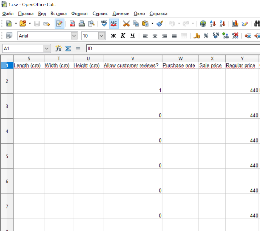Select row 3 header
Image resolution: width=260 pixels, height=231 pixels.
[x=7, y=106]
